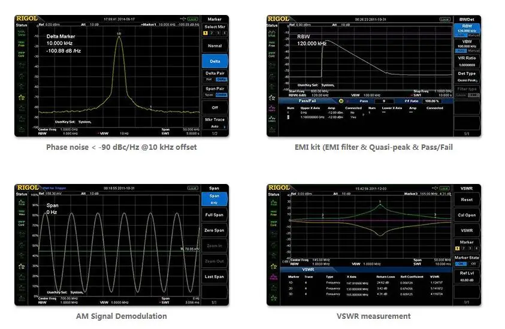Click the Span 0 Hz on-screen label

[x=52, y=209]
